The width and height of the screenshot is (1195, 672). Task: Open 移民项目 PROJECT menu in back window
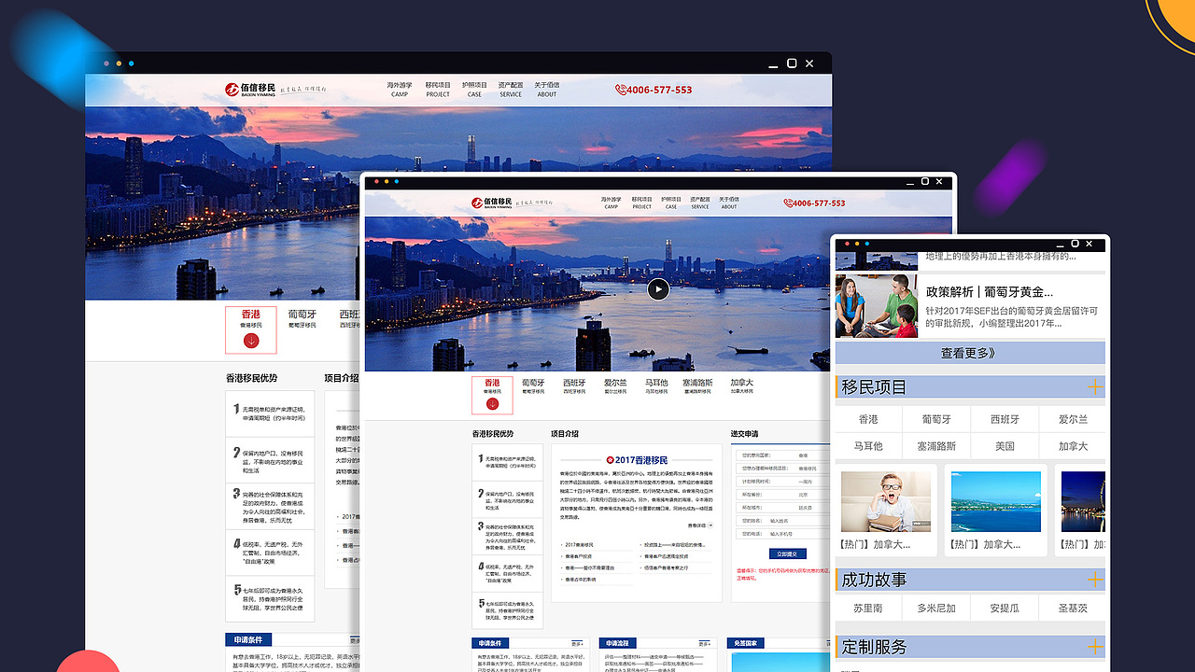438,89
